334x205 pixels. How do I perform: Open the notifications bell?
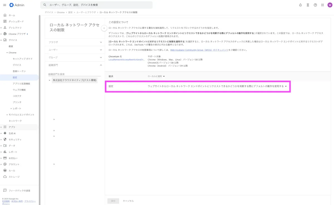tap(300, 5)
